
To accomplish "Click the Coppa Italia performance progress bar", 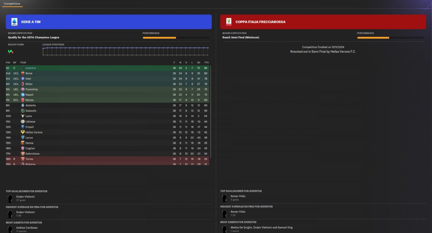I will (x=390, y=38).
